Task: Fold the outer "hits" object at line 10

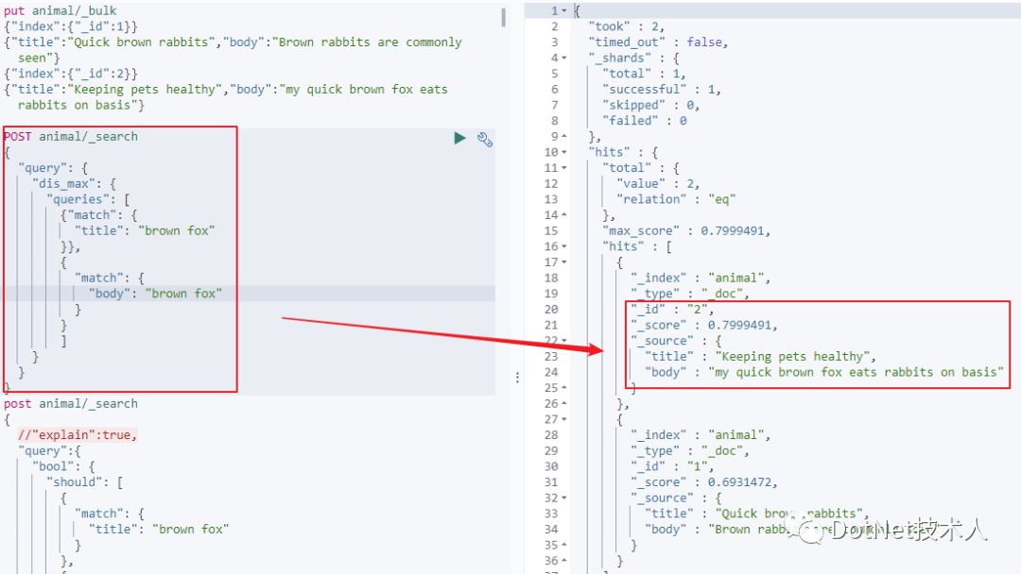Action: 564,152
